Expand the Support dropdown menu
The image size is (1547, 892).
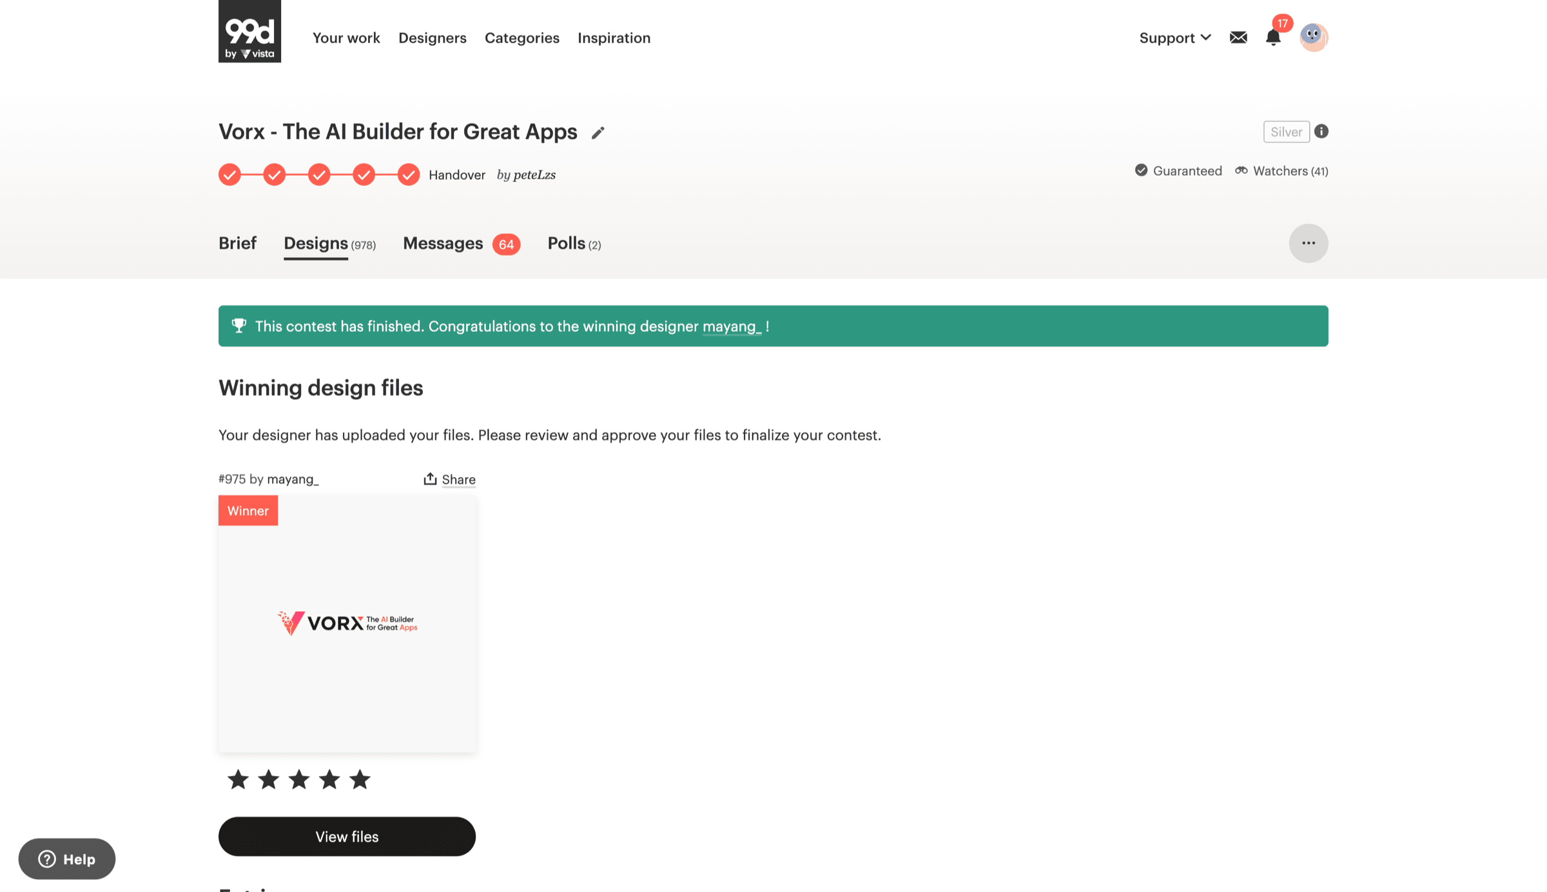coord(1175,37)
